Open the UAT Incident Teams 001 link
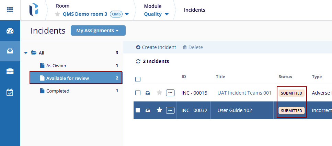Screen dimensions: 332x146 pyautogui.click(x=244, y=93)
